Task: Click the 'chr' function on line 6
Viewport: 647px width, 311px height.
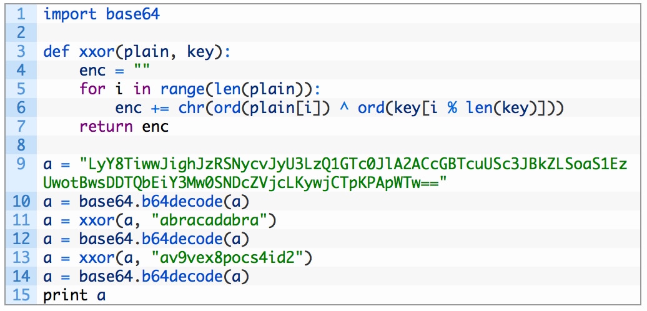Action: pos(191,107)
